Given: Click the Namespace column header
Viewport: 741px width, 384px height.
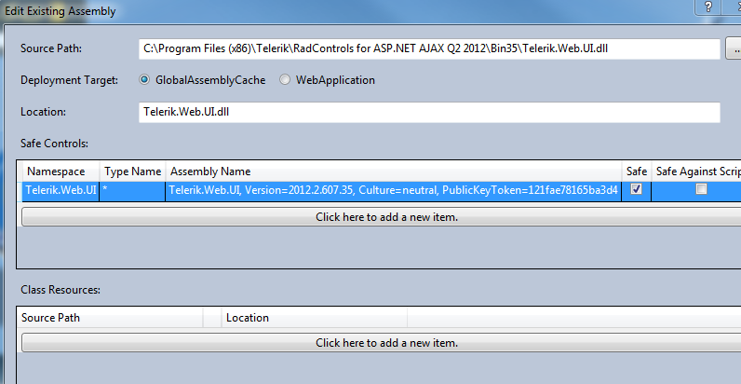Looking at the screenshot, I should (60, 171).
